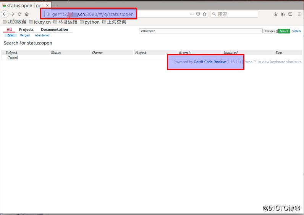Open the Gerrit Code Review footer link
This screenshot has width=304, height=215.
click(209, 62)
